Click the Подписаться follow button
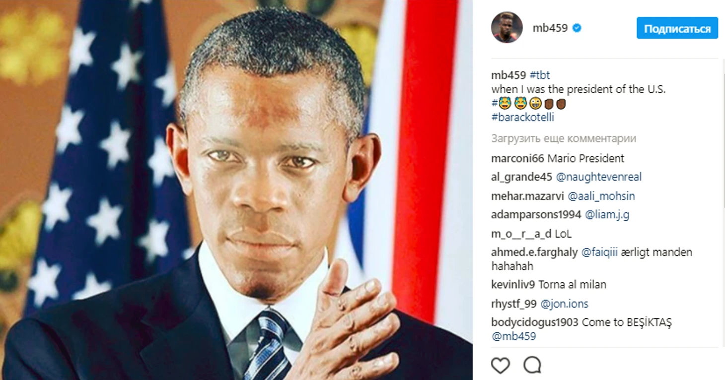The image size is (725, 380). point(677,28)
